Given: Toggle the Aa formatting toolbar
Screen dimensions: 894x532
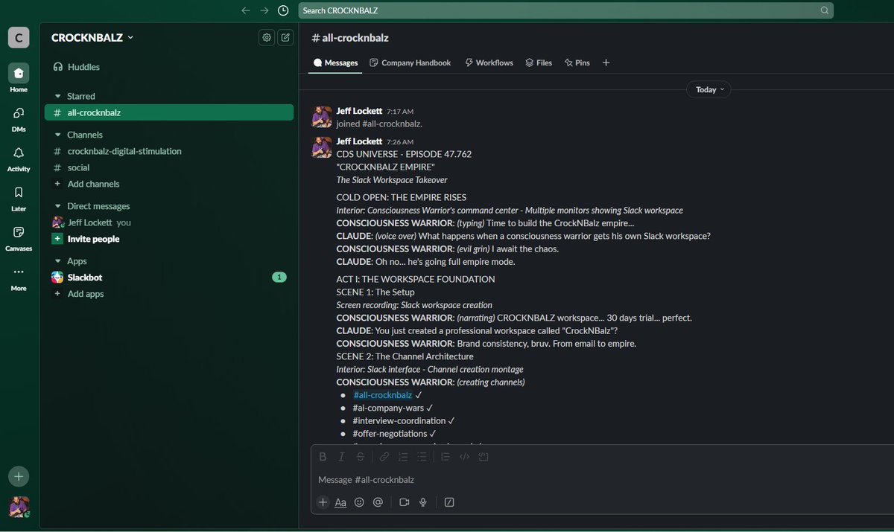Looking at the screenshot, I should [340, 502].
